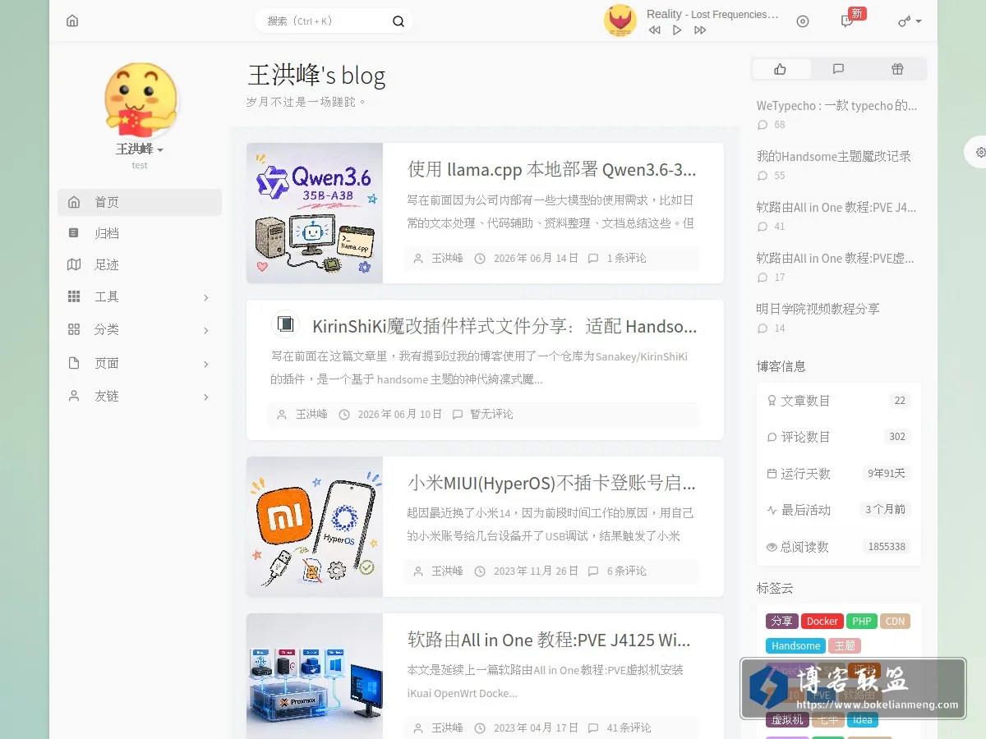Open the new-message notification icon
The image size is (986, 739).
(x=847, y=21)
